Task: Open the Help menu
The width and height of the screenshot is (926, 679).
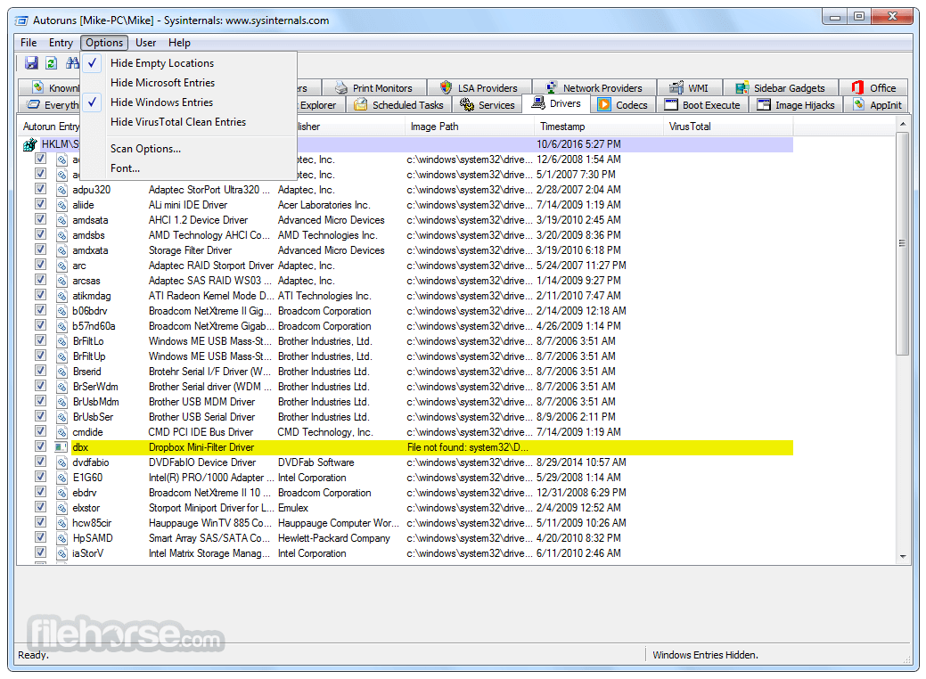Action: click(x=179, y=43)
